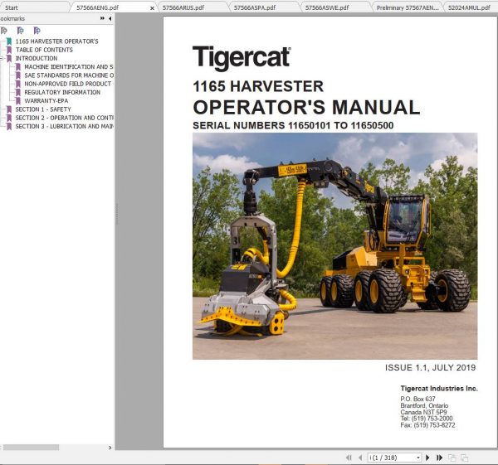
Task: Open the SECTION 1 - SAFETY bookmark
Action: tap(43, 109)
